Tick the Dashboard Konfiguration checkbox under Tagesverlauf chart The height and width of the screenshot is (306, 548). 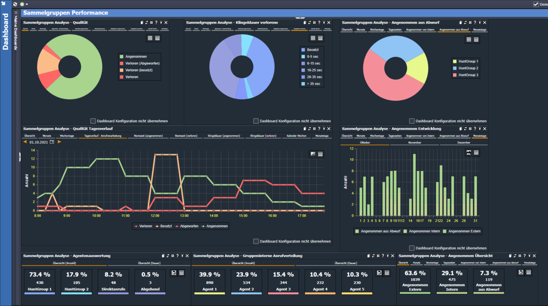click(x=256, y=241)
